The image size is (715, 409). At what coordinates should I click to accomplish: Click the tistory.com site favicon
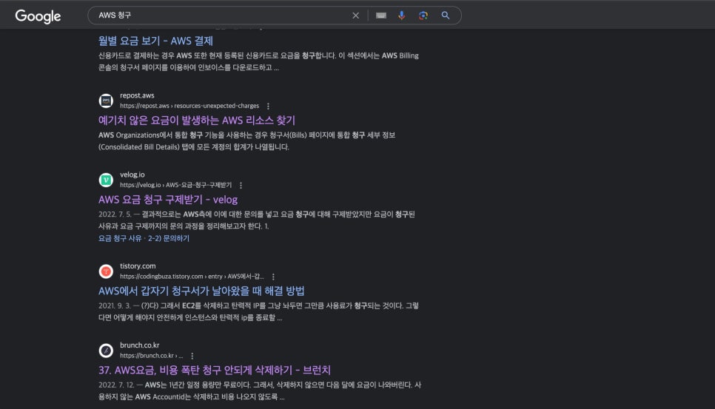pos(106,271)
